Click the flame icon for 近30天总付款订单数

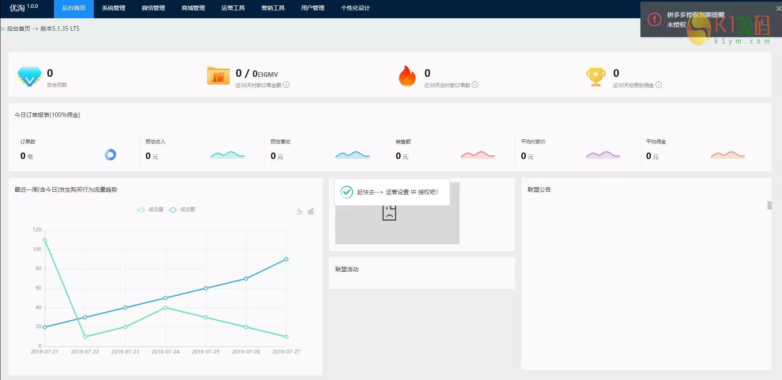pos(407,76)
